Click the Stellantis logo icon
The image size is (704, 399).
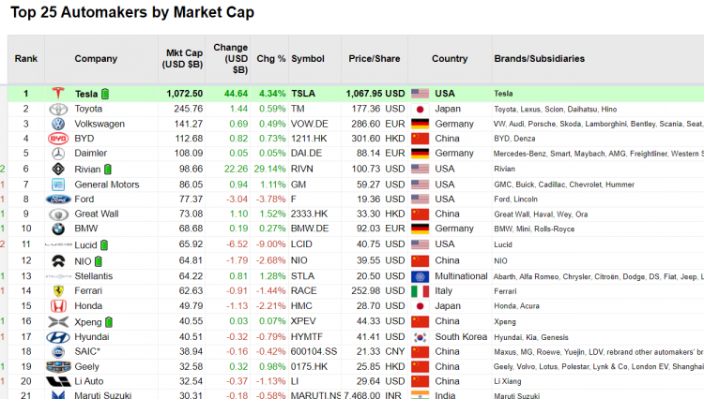[x=58, y=276]
